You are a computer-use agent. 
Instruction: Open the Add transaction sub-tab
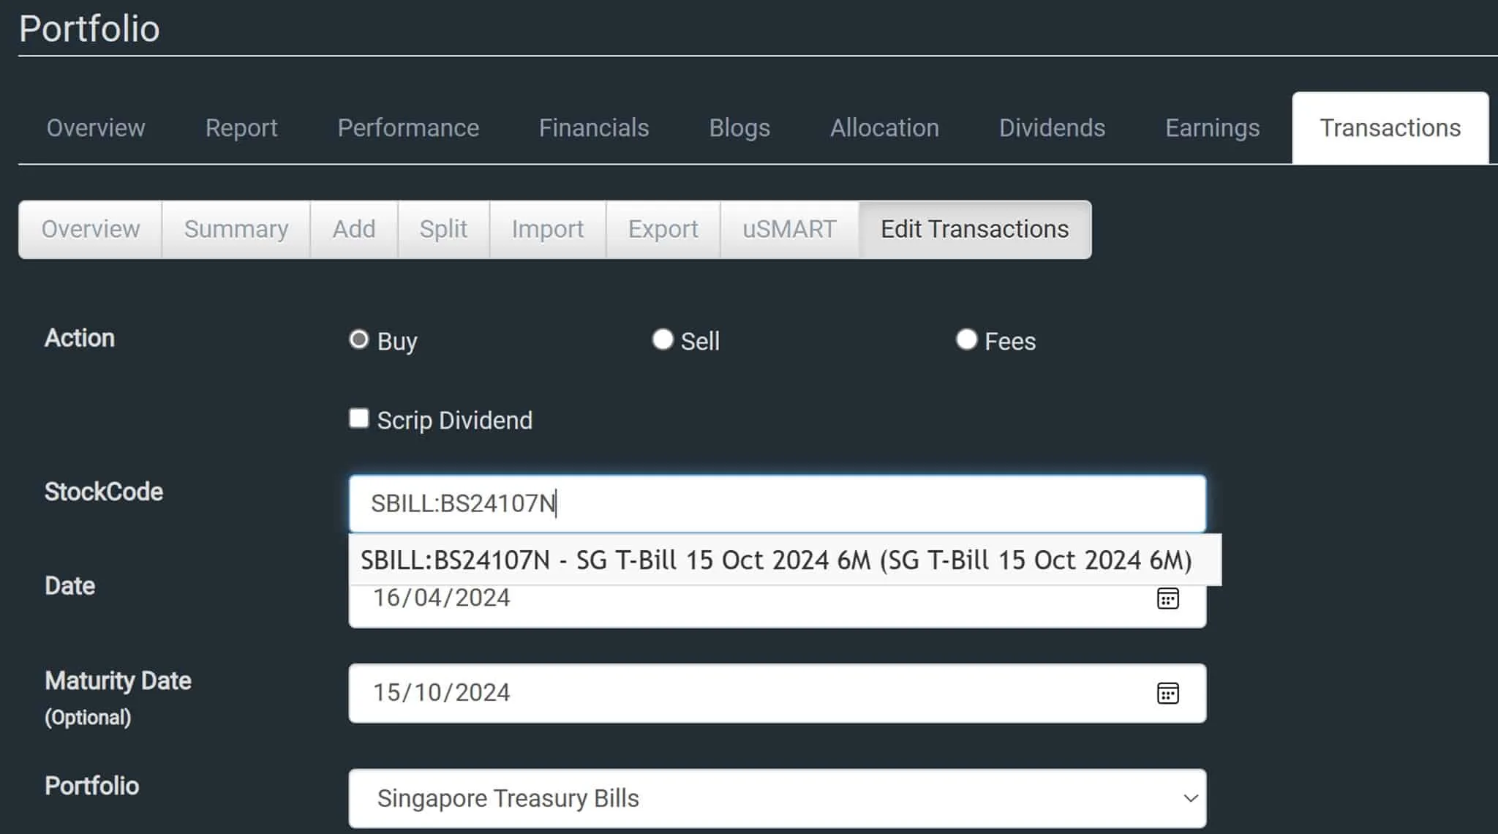(x=354, y=230)
